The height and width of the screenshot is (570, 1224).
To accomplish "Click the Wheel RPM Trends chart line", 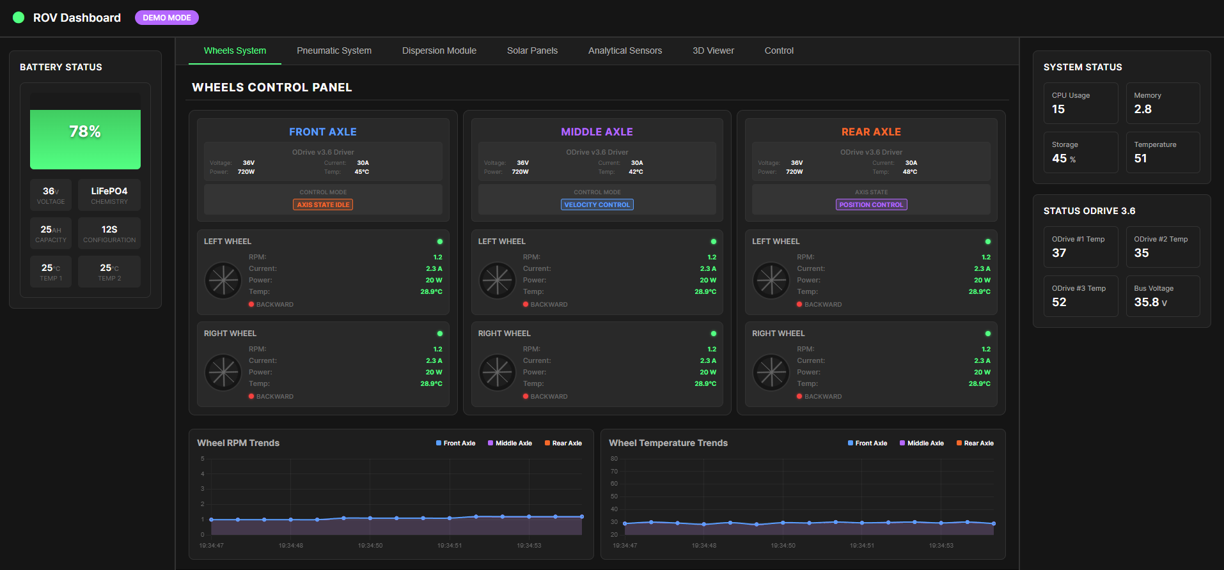I will tap(396, 518).
